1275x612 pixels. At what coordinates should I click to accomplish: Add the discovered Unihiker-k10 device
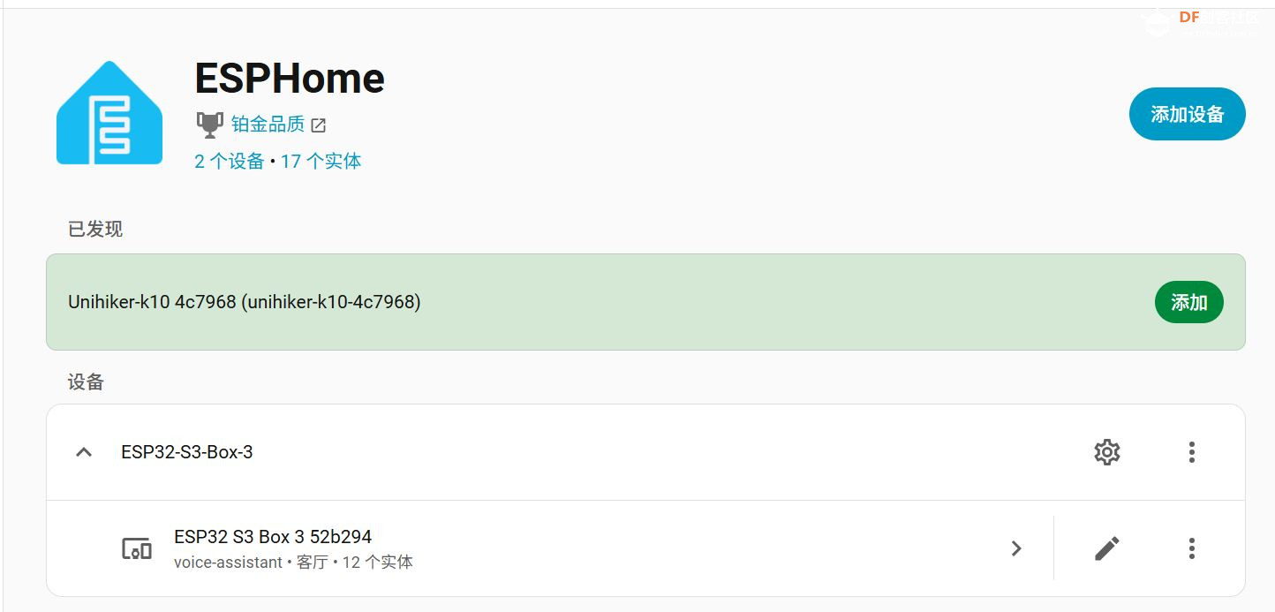1188,301
